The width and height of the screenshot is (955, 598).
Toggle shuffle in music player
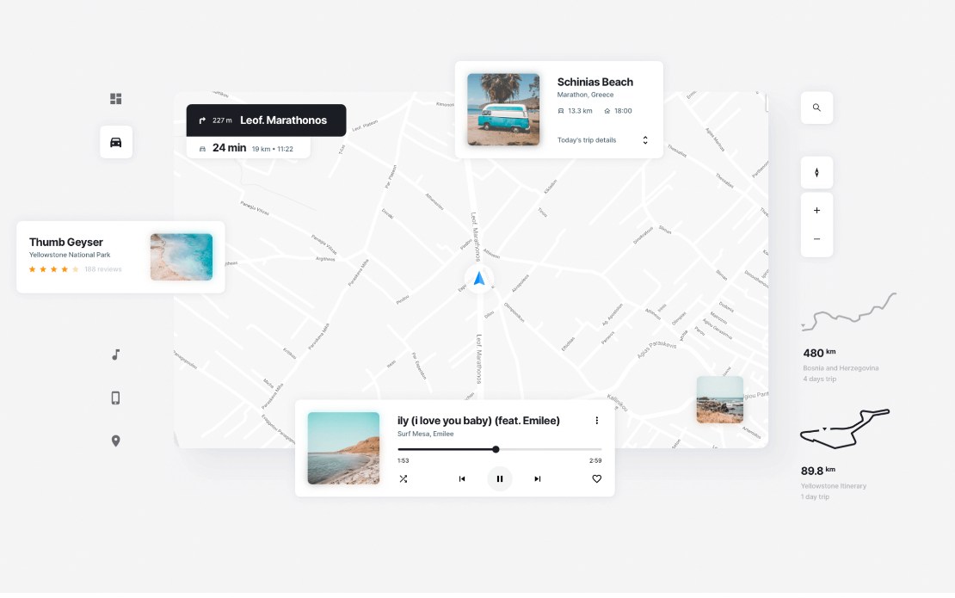pyautogui.click(x=404, y=478)
